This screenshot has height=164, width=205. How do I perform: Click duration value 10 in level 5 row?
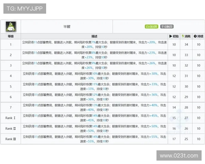199,86
